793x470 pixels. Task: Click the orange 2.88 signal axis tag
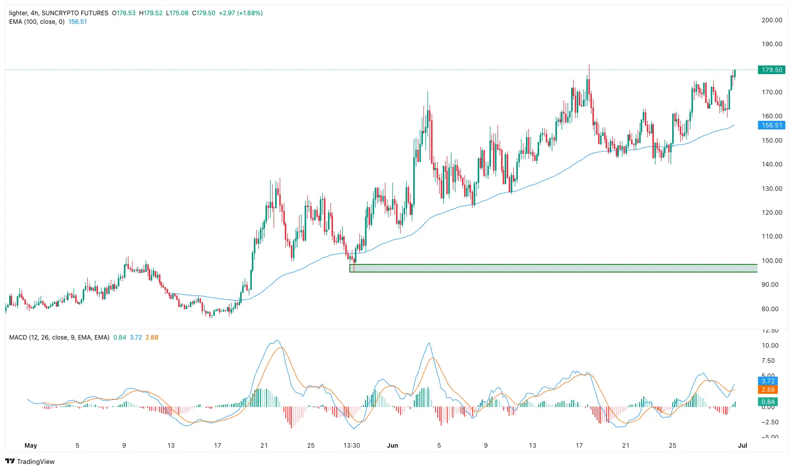(768, 390)
